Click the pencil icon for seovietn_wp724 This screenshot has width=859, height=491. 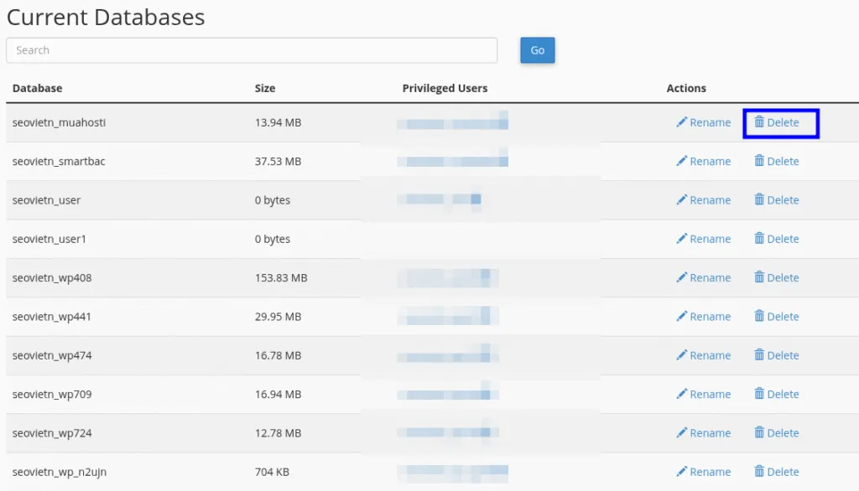click(682, 433)
